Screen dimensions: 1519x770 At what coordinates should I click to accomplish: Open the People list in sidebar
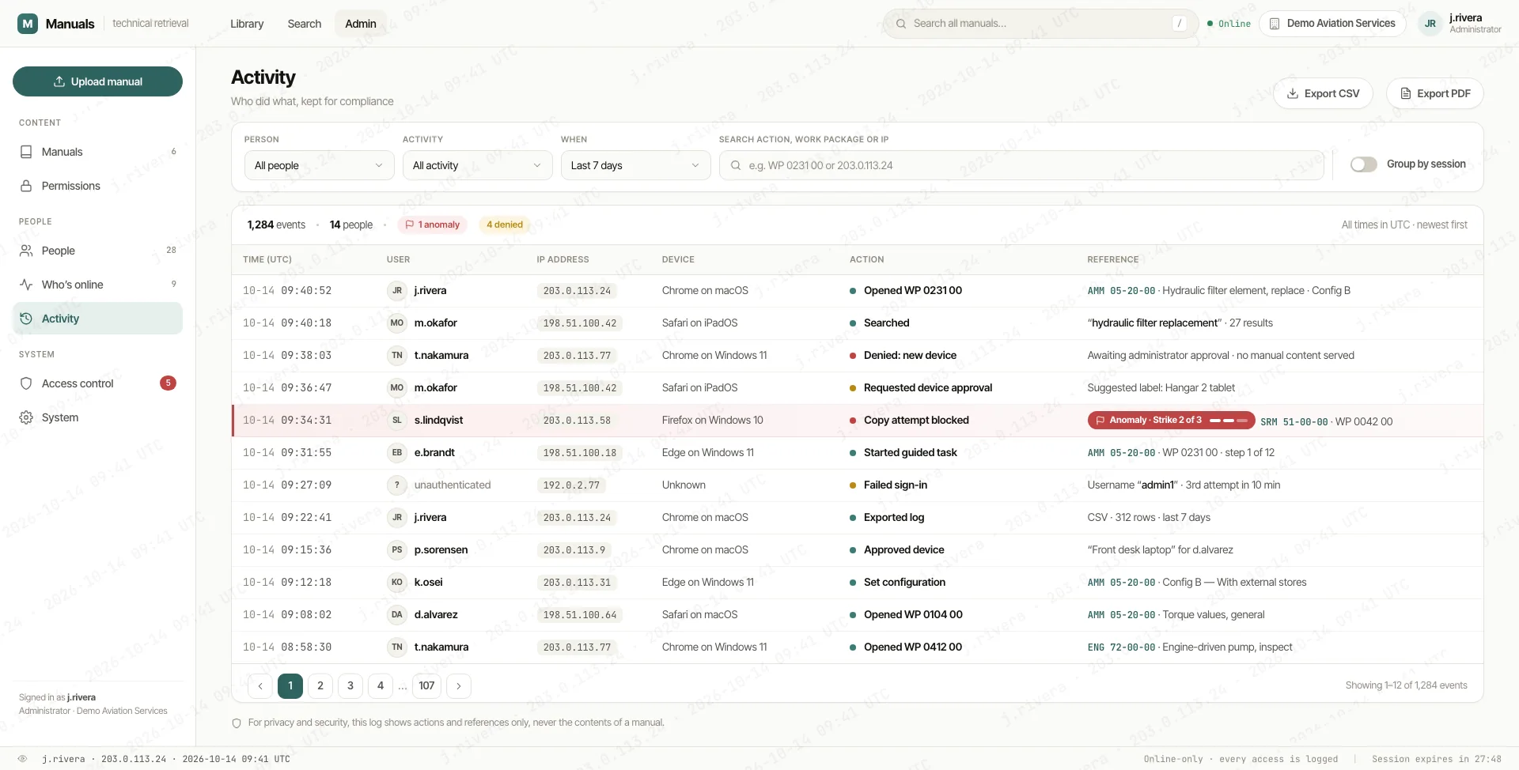[x=97, y=251]
